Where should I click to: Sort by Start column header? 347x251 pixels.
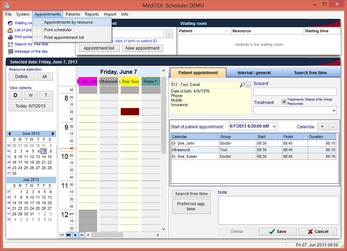(269, 137)
